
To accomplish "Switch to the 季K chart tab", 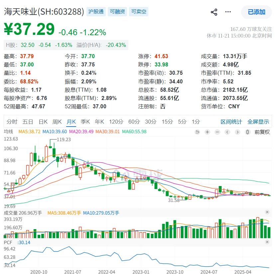I will tap(85, 122).
